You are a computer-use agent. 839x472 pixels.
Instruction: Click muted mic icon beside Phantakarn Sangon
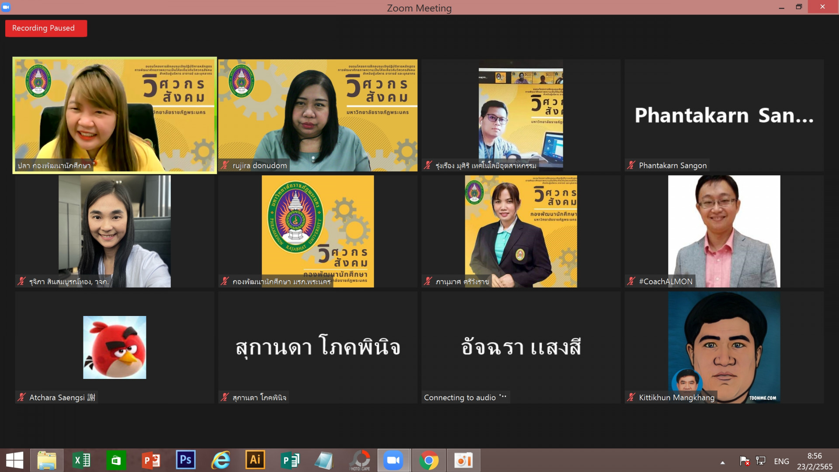click(x=631, y=165)
